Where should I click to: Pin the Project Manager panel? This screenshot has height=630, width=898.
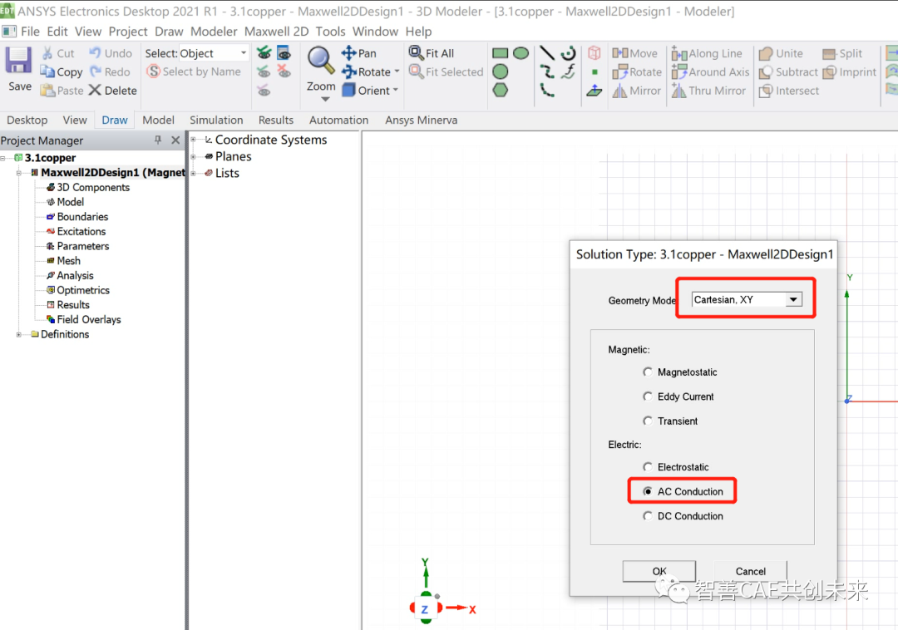pyautogui.click(x=158, y=140)
